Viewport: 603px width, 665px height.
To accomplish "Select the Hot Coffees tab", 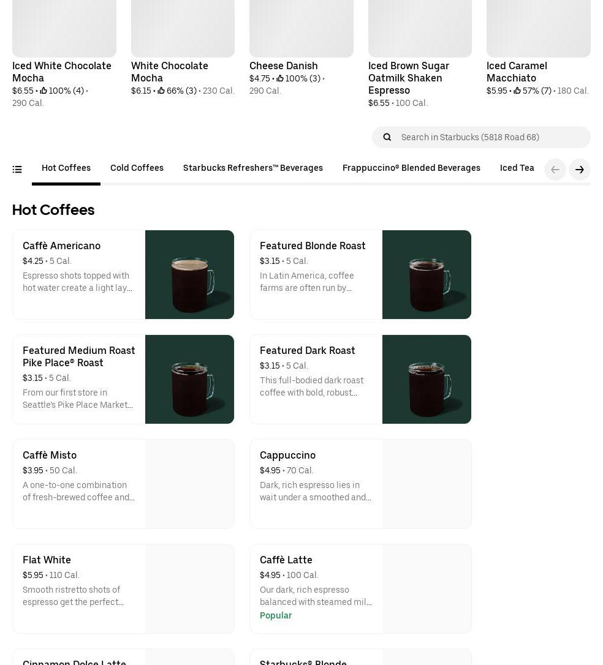I will point(66,168).
